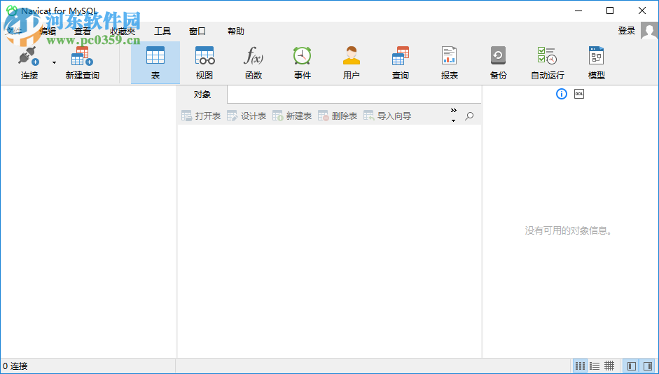Select the Function (函数) toolbar icon
The width and height of the screenshot is (659, 374).
[x=254, y=55]
